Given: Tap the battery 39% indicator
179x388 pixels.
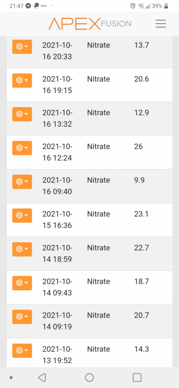Looking at the screenshot, I should point(160,6).
